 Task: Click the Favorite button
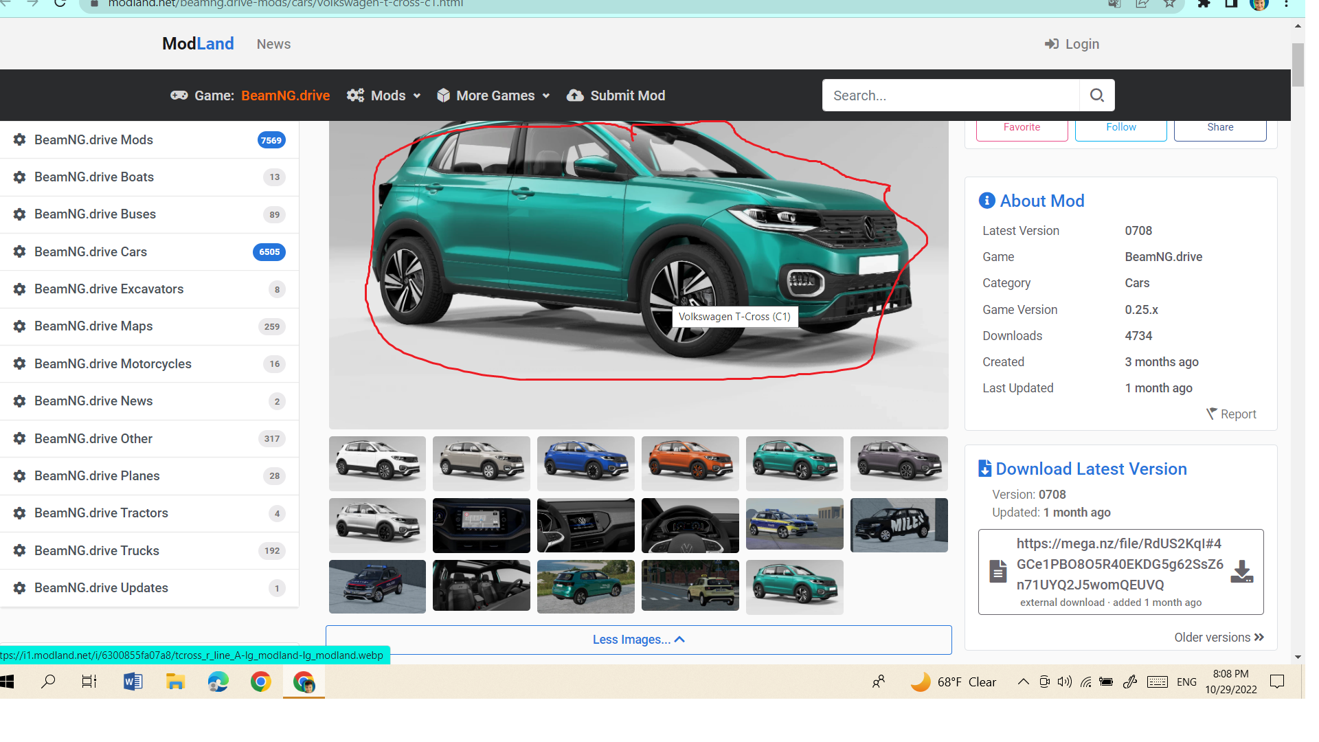click(x=1022, y=128)
